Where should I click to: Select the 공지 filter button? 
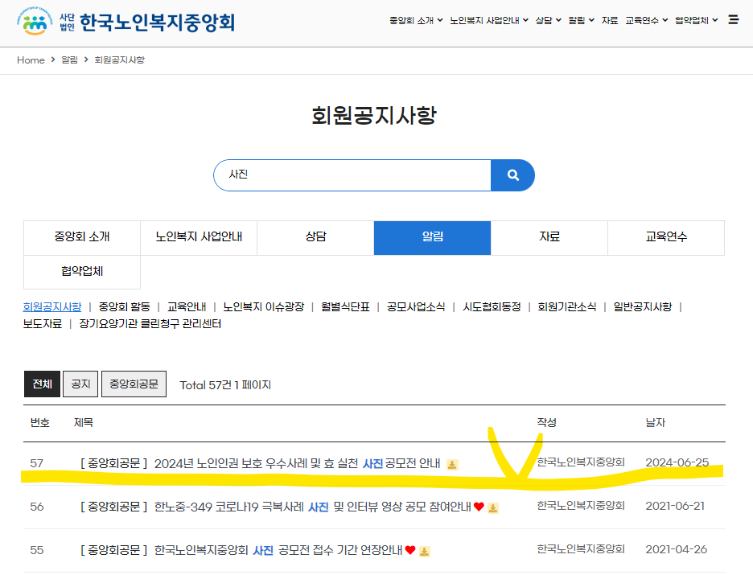(80, 384)
